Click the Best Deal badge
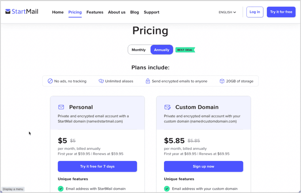The height and width of the screenshot is (193, 301). (x=185, y=50)
